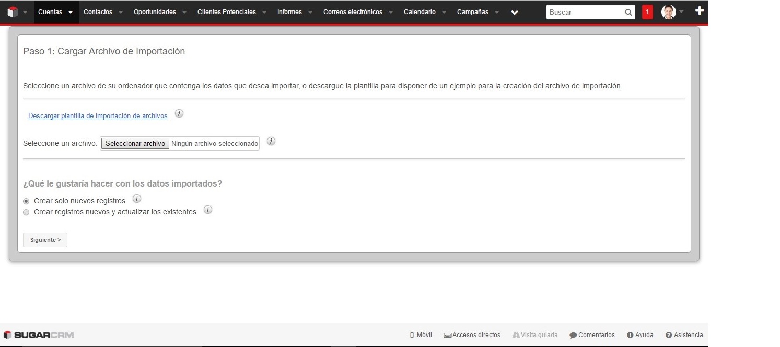Expand the Cuentas module dropdown arrow
This screenshot has width=780, height=347.
tap(71, 13)
